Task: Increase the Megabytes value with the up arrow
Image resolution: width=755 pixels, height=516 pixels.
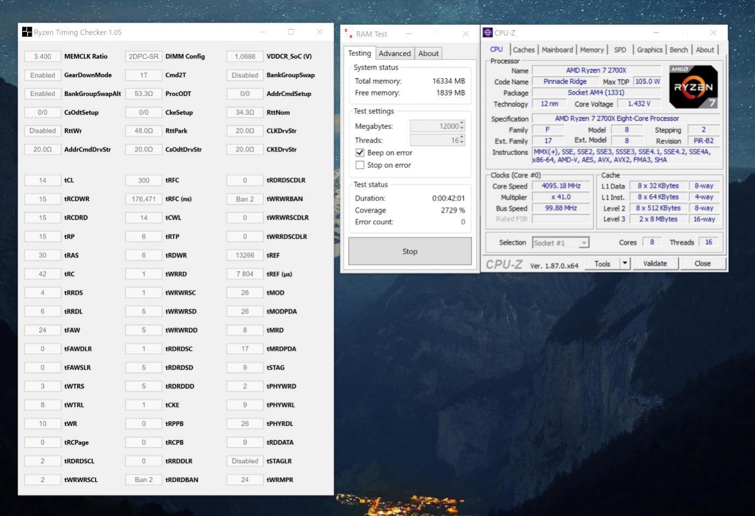Action: tap(462, 123)
